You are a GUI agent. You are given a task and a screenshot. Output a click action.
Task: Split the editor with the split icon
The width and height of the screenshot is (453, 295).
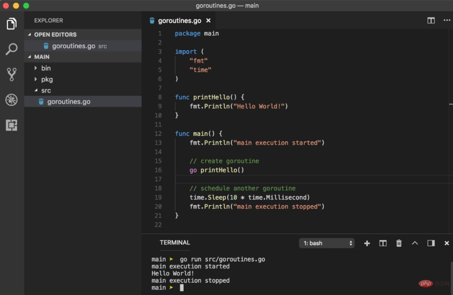pos(431,20)
